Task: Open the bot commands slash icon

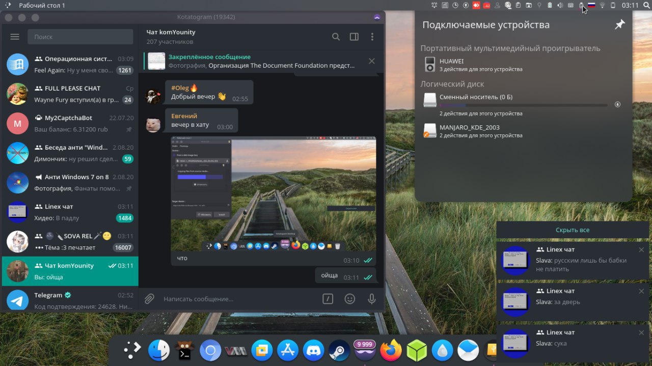Action: click(328, 299)
